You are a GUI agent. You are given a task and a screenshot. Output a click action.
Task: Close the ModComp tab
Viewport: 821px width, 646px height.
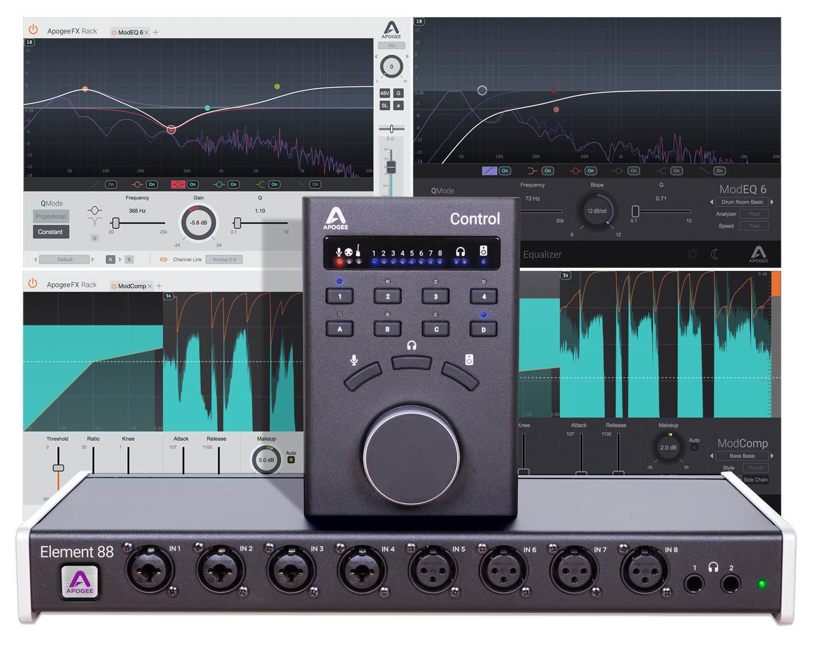point(150,286)
